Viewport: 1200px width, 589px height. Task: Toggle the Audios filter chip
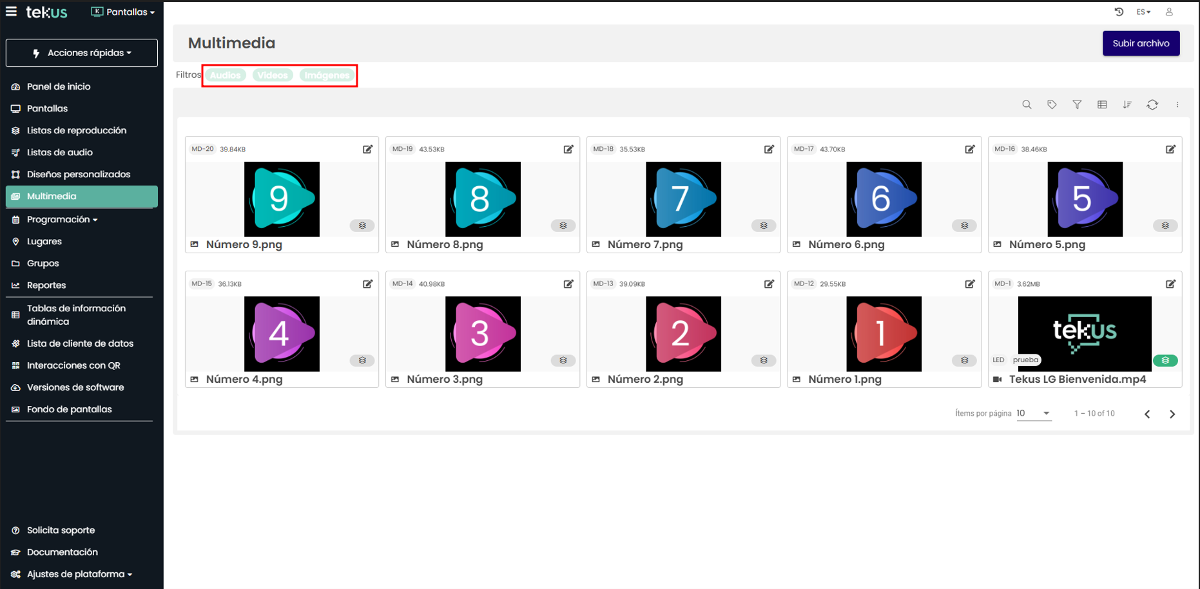click(225, 75)
